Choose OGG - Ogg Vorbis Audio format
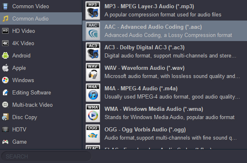The height and width of the screenshot is (163, 247). [165, 133]
